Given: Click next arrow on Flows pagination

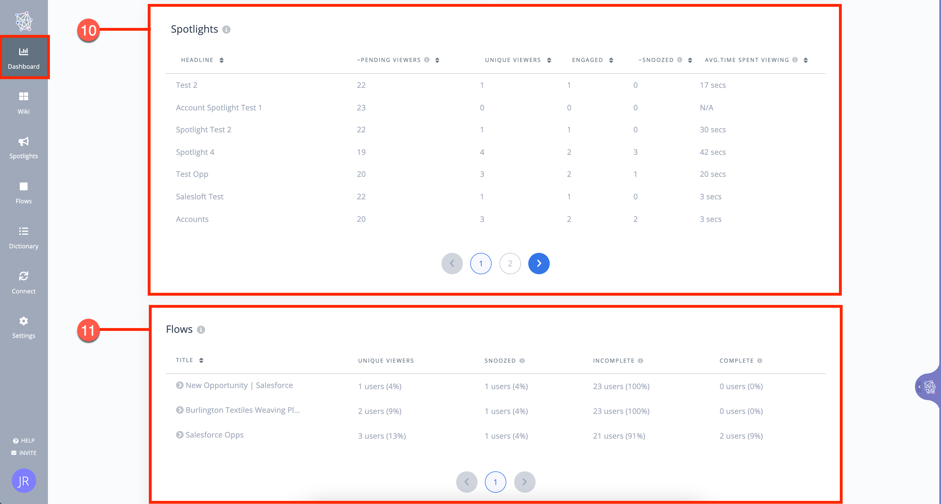Looking at the screenshot, I should [525, 482].
